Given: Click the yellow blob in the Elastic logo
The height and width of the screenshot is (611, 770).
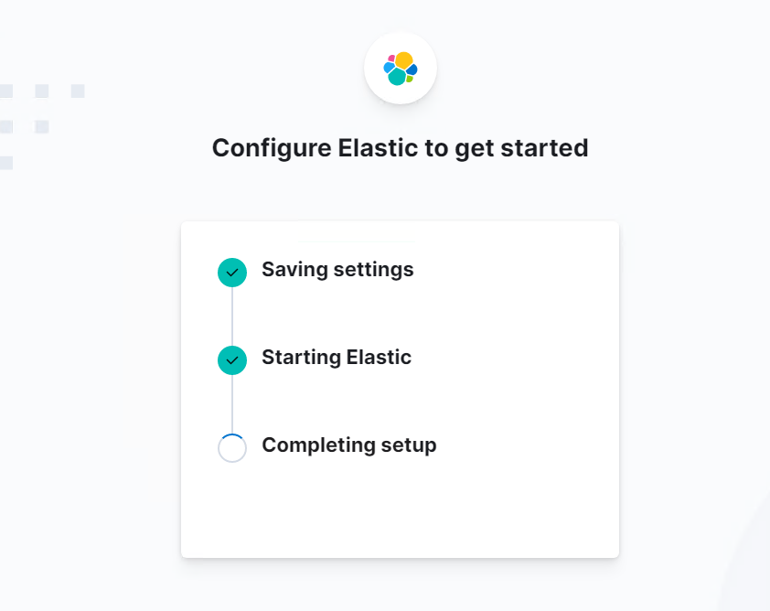Looking at the screenshot, I should 404,60.
